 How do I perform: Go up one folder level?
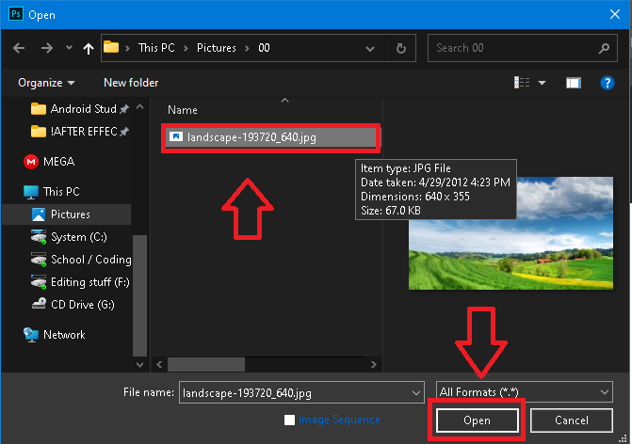[88, 48]
